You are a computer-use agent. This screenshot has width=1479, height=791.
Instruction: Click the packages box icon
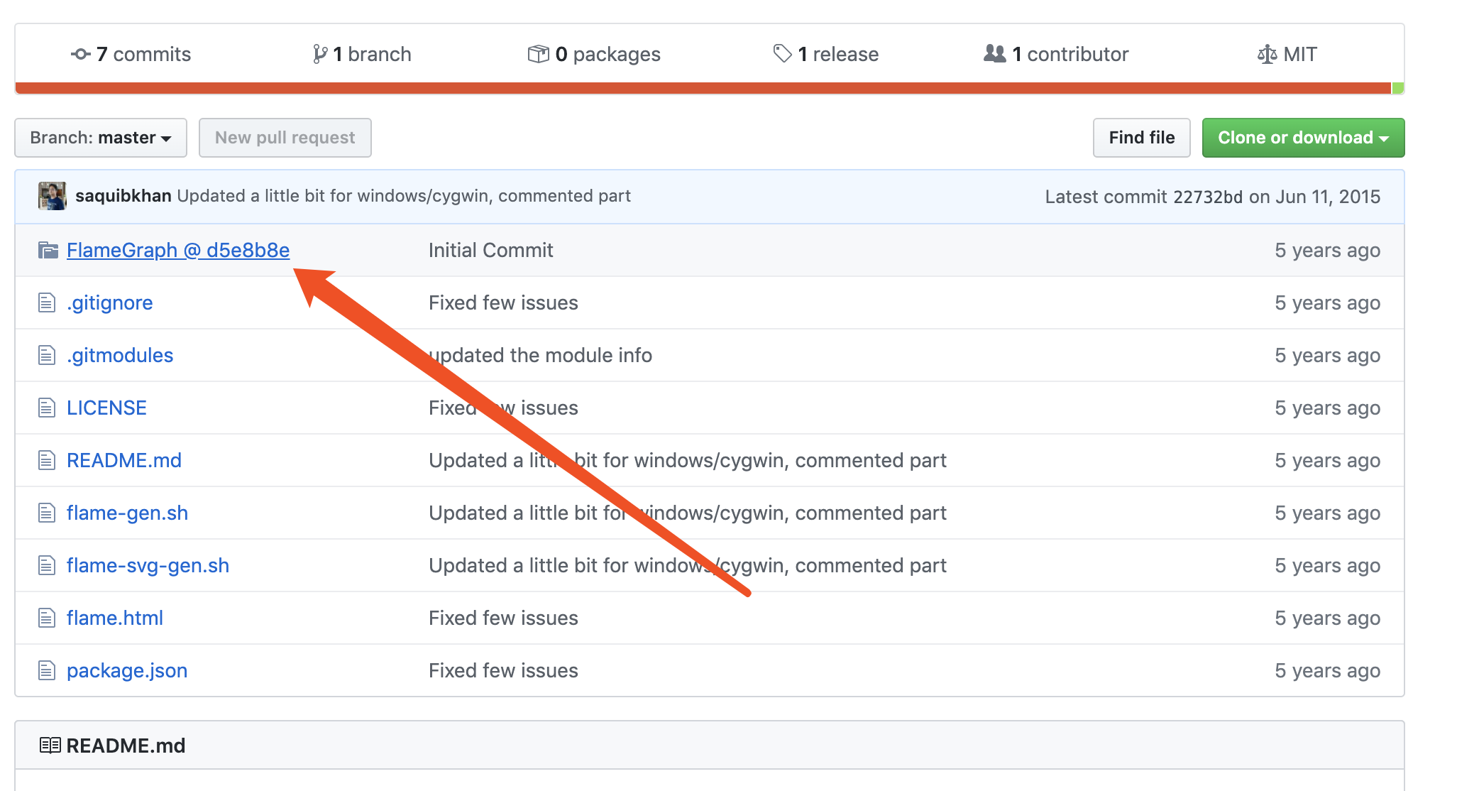click(538, 54)
